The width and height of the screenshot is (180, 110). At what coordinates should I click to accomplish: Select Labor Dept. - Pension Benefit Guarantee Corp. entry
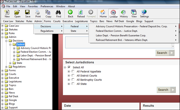tap(134, 35)
